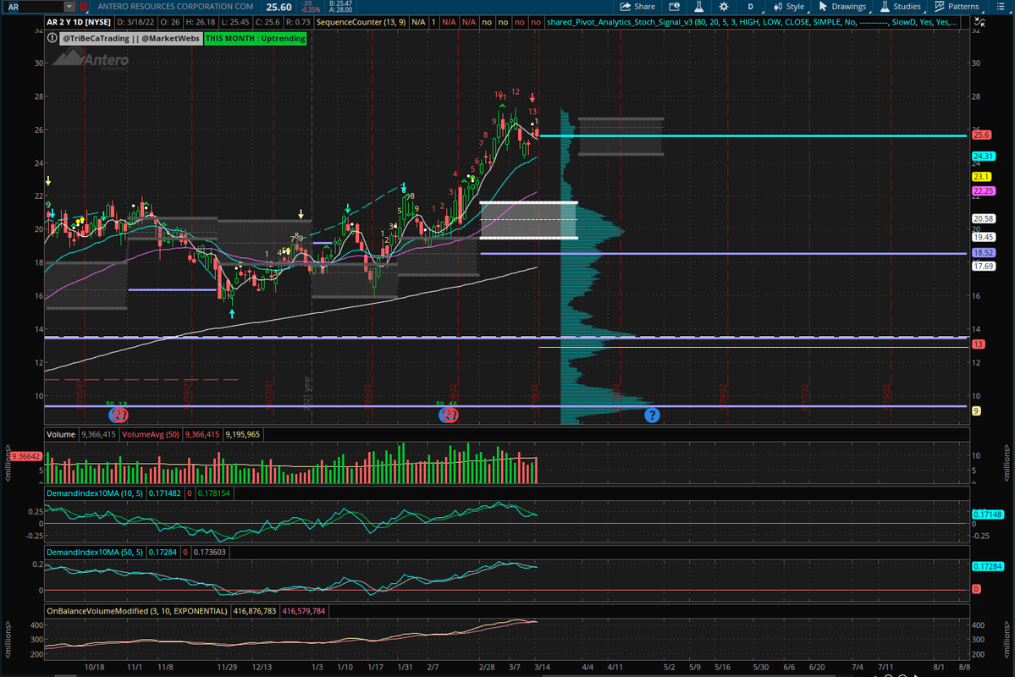Screen dimensions: 1015x677
Task: Click the 25.60 last price
Action: coord(279,7)
